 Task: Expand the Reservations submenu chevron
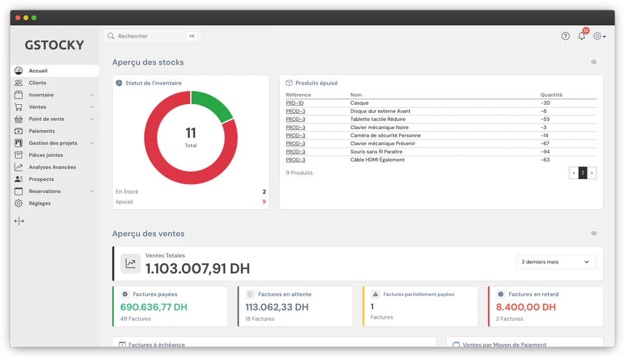click(92, 191)
